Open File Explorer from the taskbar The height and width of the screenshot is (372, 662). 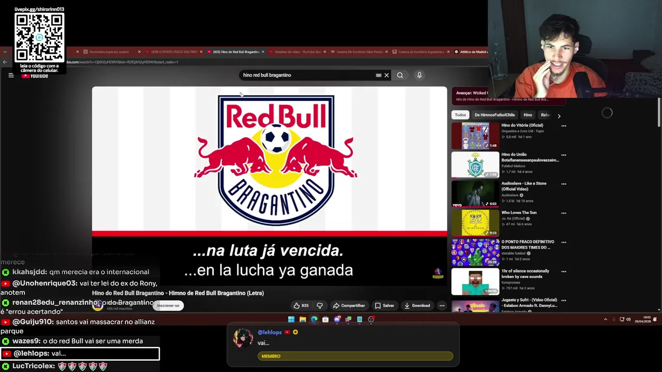pos(303,319)
